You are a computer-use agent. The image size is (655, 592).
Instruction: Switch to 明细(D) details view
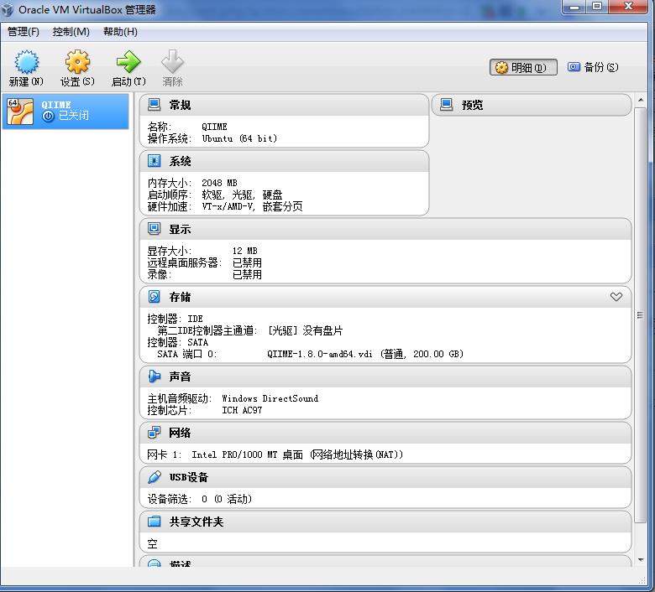tap(523, 67)
